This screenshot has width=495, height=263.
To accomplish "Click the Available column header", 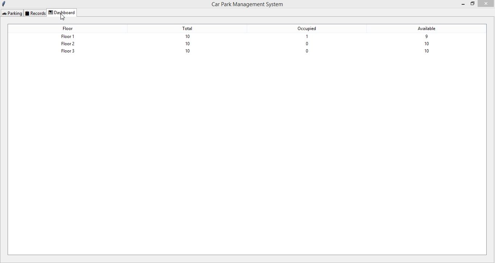I will tap(427, 29).
